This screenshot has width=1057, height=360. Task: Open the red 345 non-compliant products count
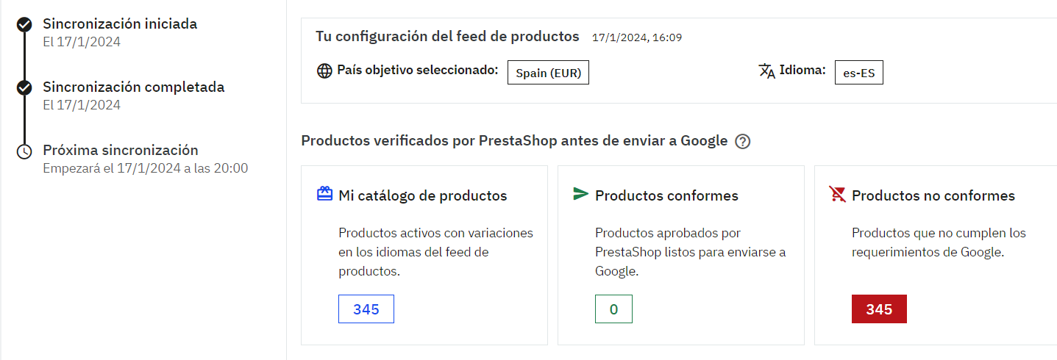(878, 309)
